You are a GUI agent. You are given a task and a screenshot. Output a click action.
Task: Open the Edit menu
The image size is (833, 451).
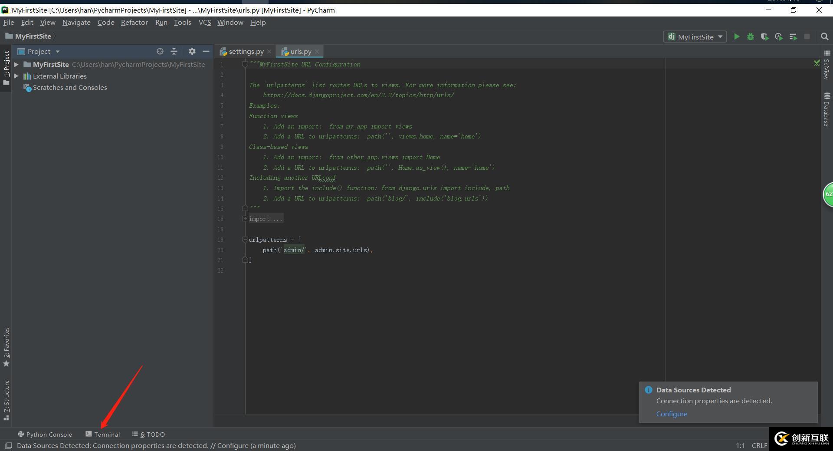[27, 23]
